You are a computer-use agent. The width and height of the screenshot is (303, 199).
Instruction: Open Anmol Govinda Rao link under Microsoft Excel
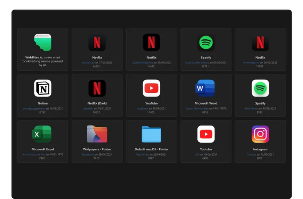point(34,154)
